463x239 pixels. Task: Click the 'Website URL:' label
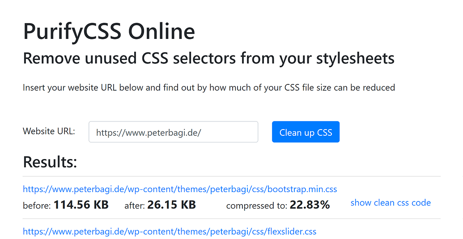pyautogui.click(x=49, y=131)
